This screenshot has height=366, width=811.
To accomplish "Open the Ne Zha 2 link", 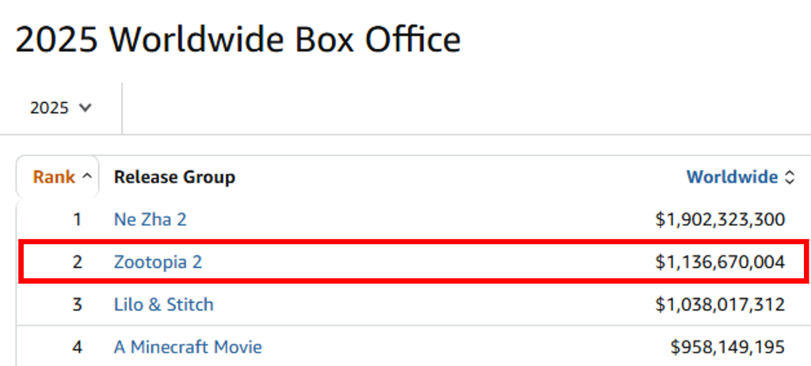I will click(x=150, y=220).
